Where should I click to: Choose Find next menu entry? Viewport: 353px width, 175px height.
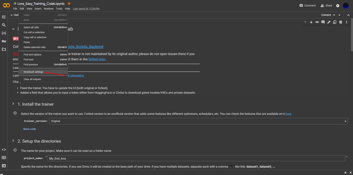pyautogui.click(x=43, y=60)
